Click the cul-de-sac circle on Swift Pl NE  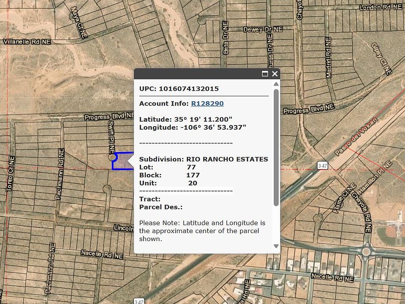click(112, 157)
